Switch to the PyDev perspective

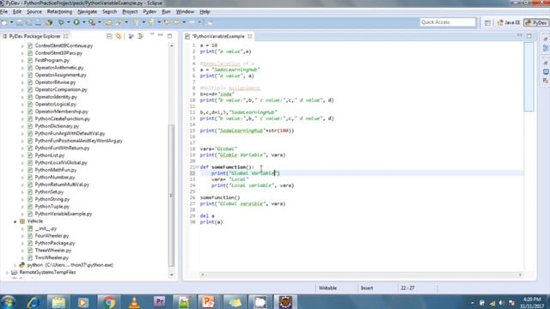coord(536,22)
